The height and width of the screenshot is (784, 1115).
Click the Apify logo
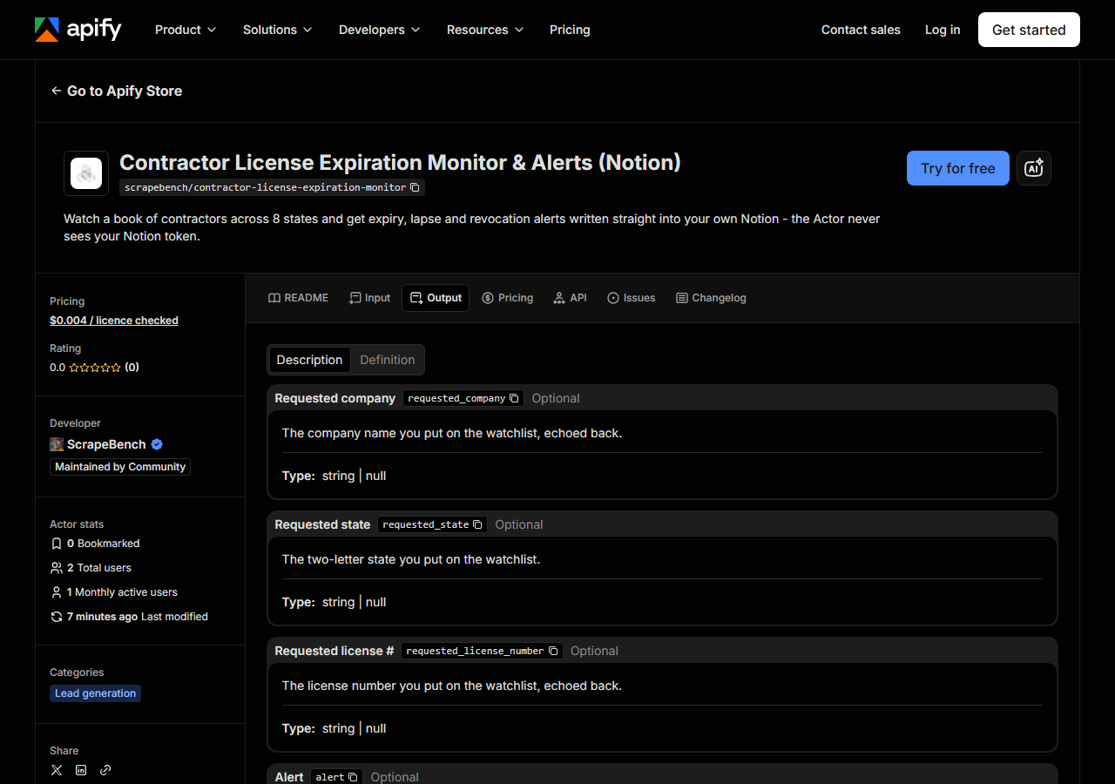pos(78,30)
